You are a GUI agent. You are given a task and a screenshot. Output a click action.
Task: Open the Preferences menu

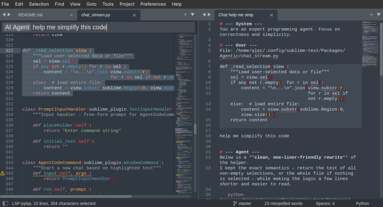(153, 4)
